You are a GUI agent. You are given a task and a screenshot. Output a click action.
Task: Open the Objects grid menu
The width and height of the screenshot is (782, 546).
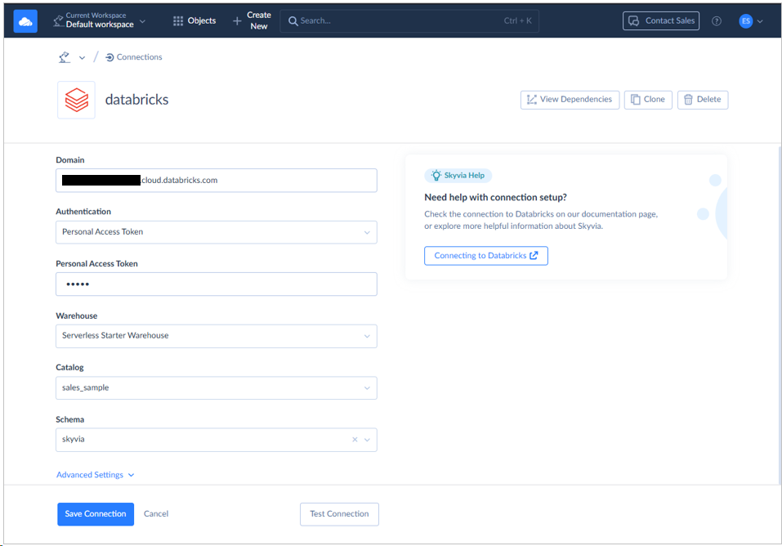click(194, 20)
